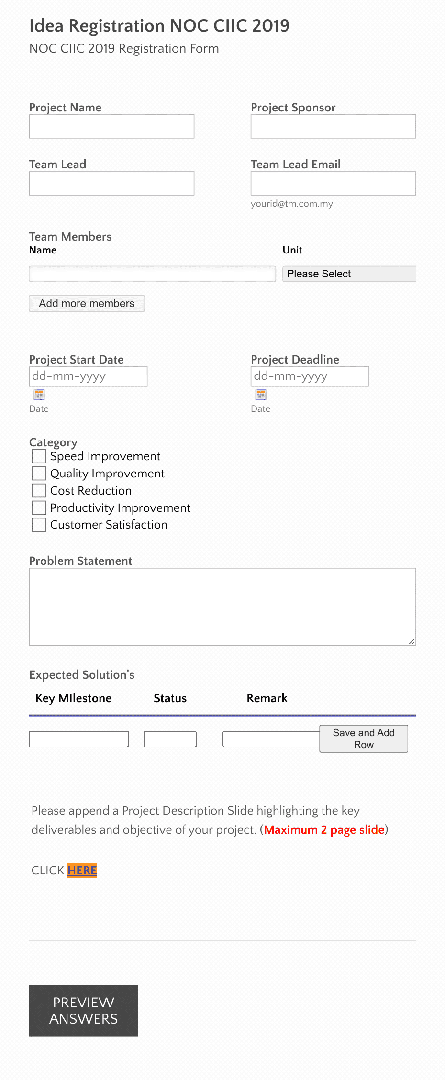Check the Cost Reduction option

point(39,490)
